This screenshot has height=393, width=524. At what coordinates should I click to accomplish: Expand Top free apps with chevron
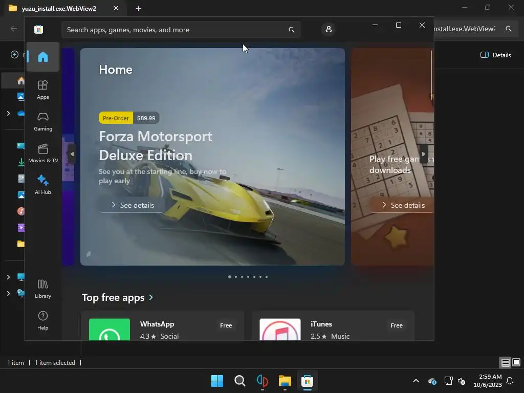(x=151, y=297)
